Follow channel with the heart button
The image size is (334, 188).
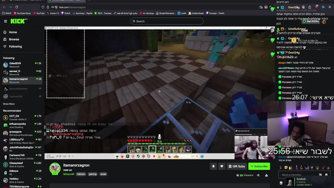click(222, 166)
